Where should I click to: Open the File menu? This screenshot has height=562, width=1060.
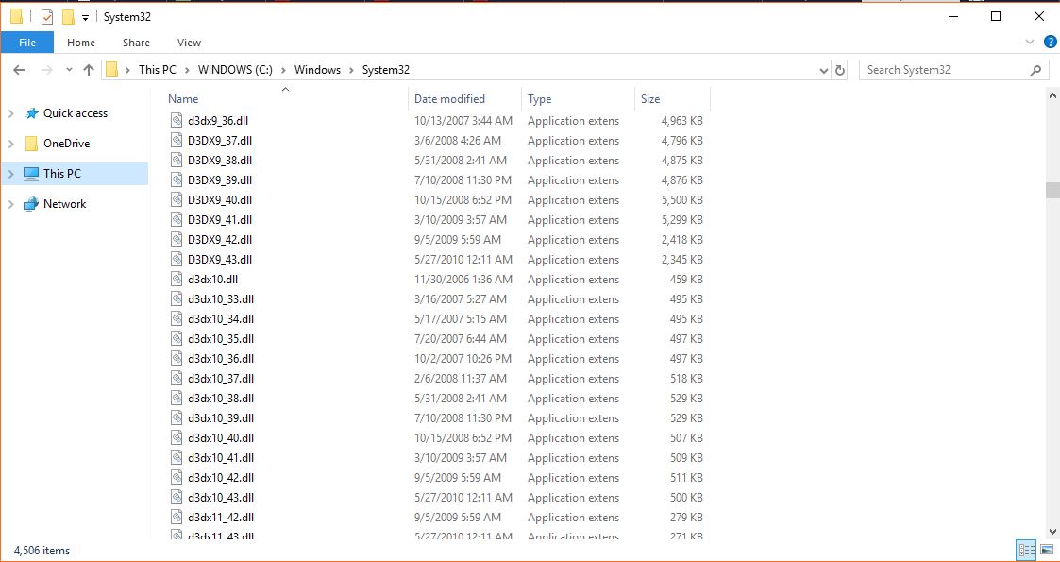pos(27,43)
